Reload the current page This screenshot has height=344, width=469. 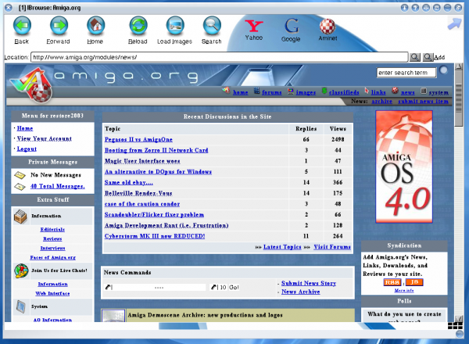(138, 30)
